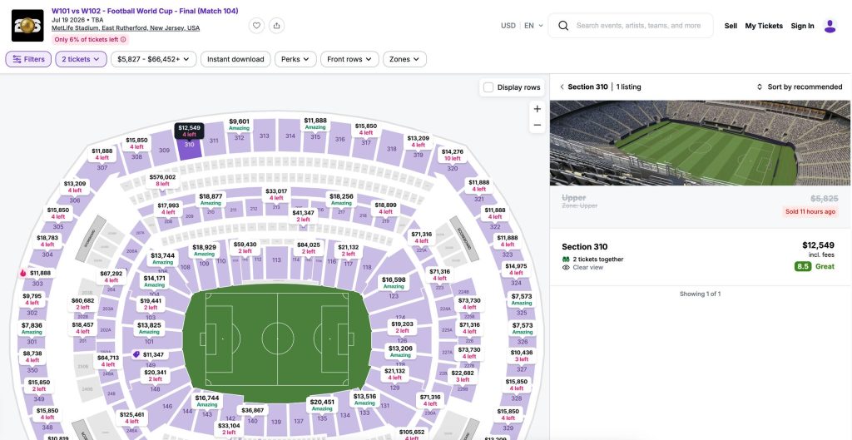Click the Sell link
Viewport: 852px width, 440px height.
[x=731, y=26]
